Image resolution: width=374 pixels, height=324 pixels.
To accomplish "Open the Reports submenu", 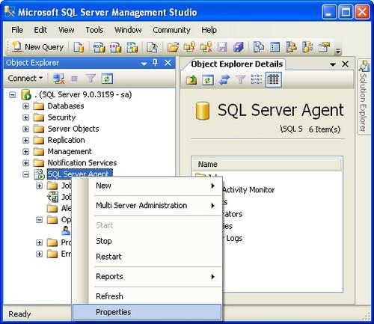I will click(147, 277).
